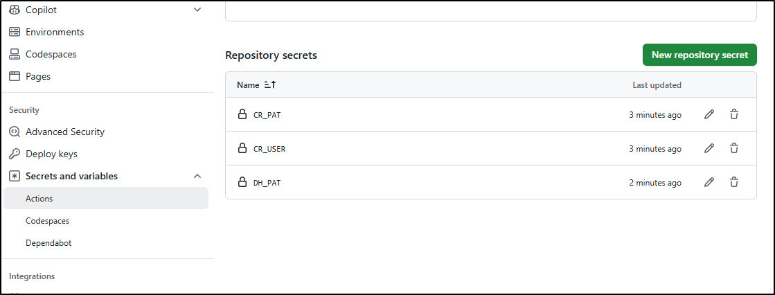Open Dependabot secrets menu item
Image resolution: width=775 pixels, height=295 pixels.
tap(48, 243)
